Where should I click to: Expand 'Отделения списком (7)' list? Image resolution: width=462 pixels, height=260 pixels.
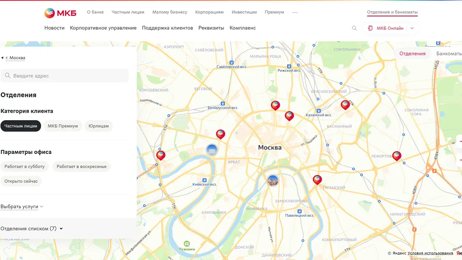tap(31, 228)
